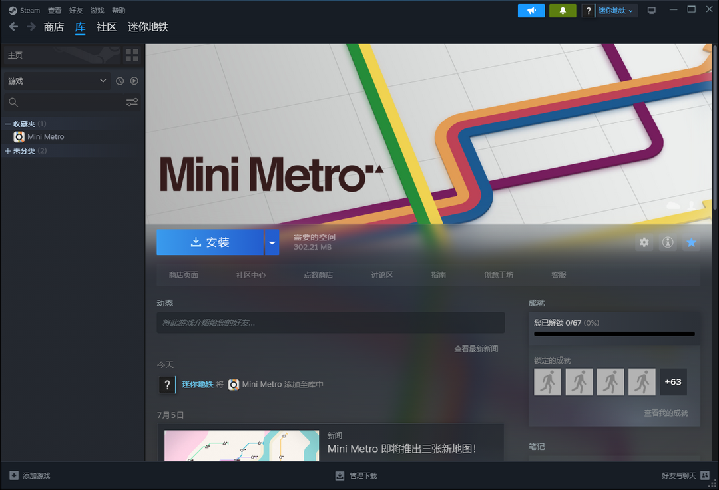Open friends list icon at bottom right
Image resolution: width=719 pixels, height=490 pixels.
pos(705,475)
